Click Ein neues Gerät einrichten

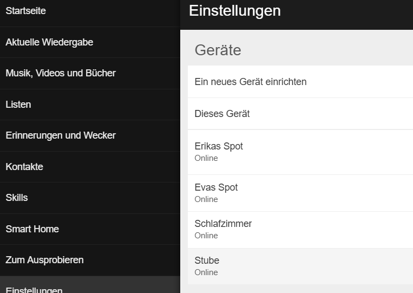(251, 82)
